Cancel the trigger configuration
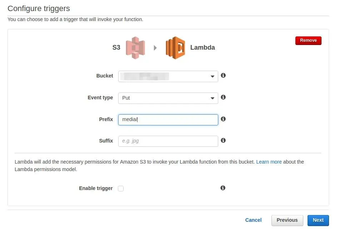The width and height of the screenshot is (344, 240). [253, 220]
